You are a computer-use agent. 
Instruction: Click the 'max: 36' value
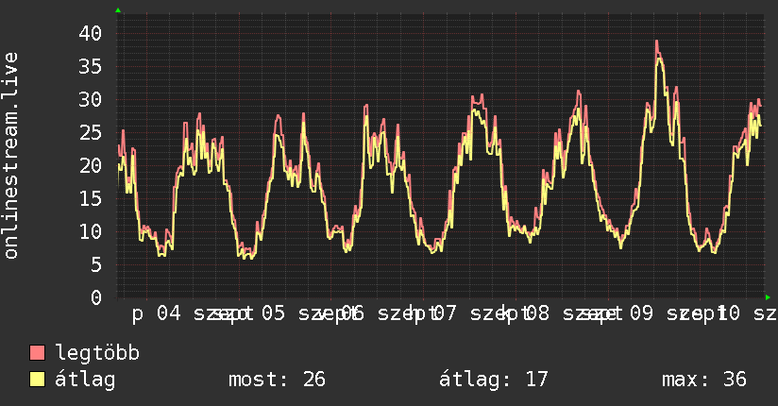(x=704, y=380)
